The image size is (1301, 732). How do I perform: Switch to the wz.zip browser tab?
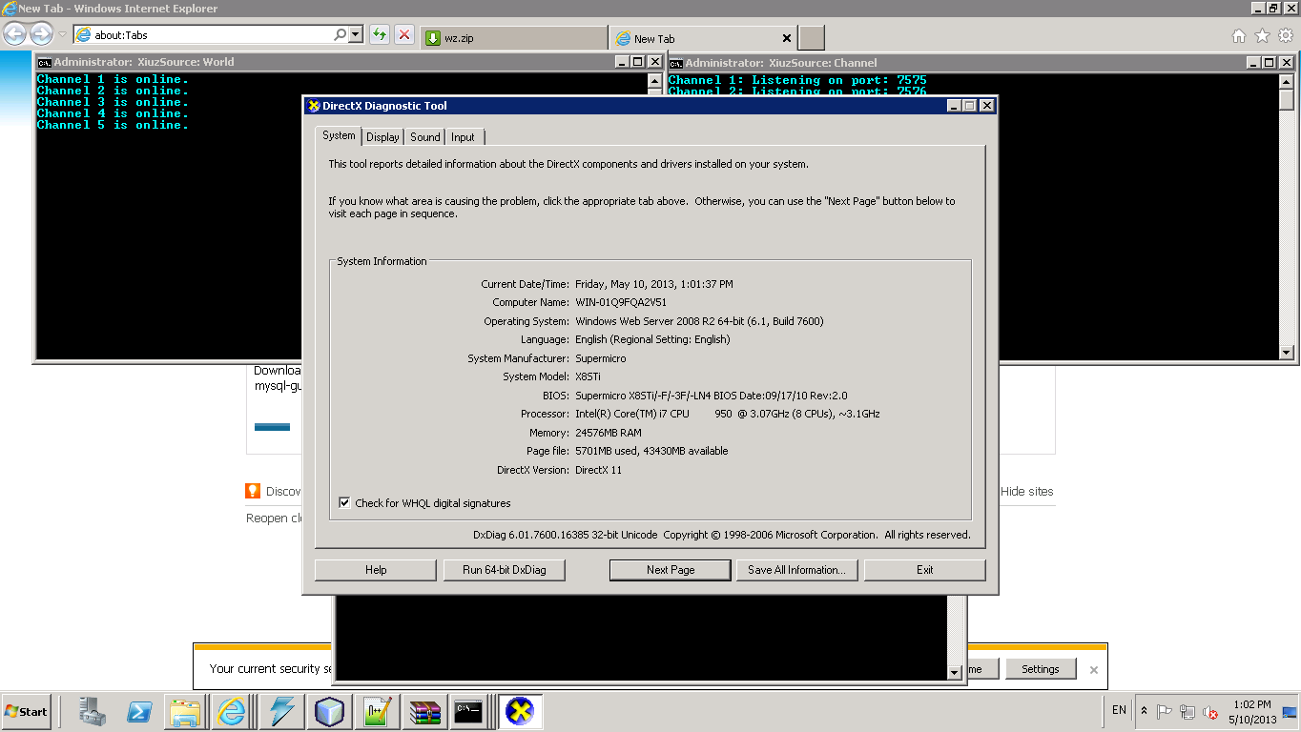pyautogui.click(x=513, y=38)
